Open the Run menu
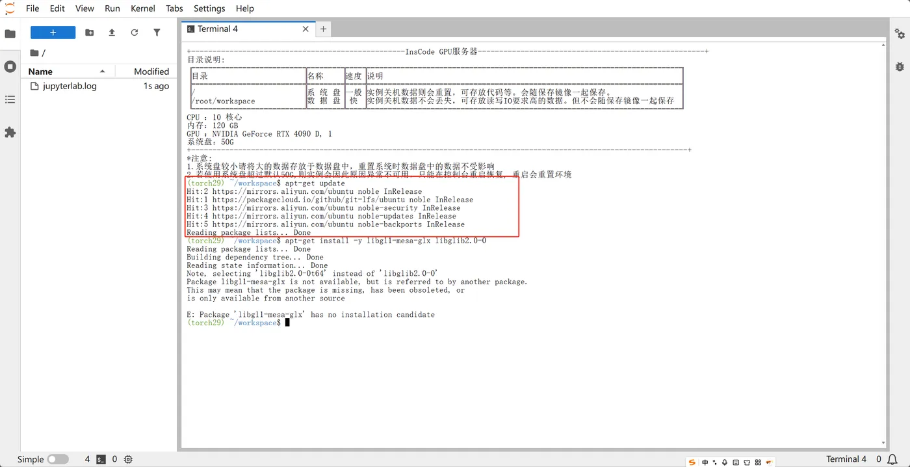 tap(112, 8)
